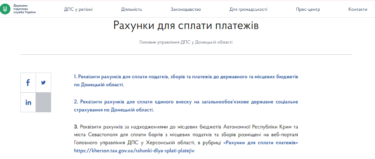Open the "Для громадськості" menu
This screenshot has width=375, height=159.
[248, 9]
